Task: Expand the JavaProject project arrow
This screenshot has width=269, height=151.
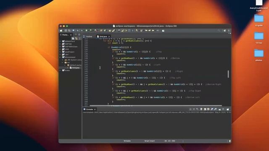Action: coord(60,52)
